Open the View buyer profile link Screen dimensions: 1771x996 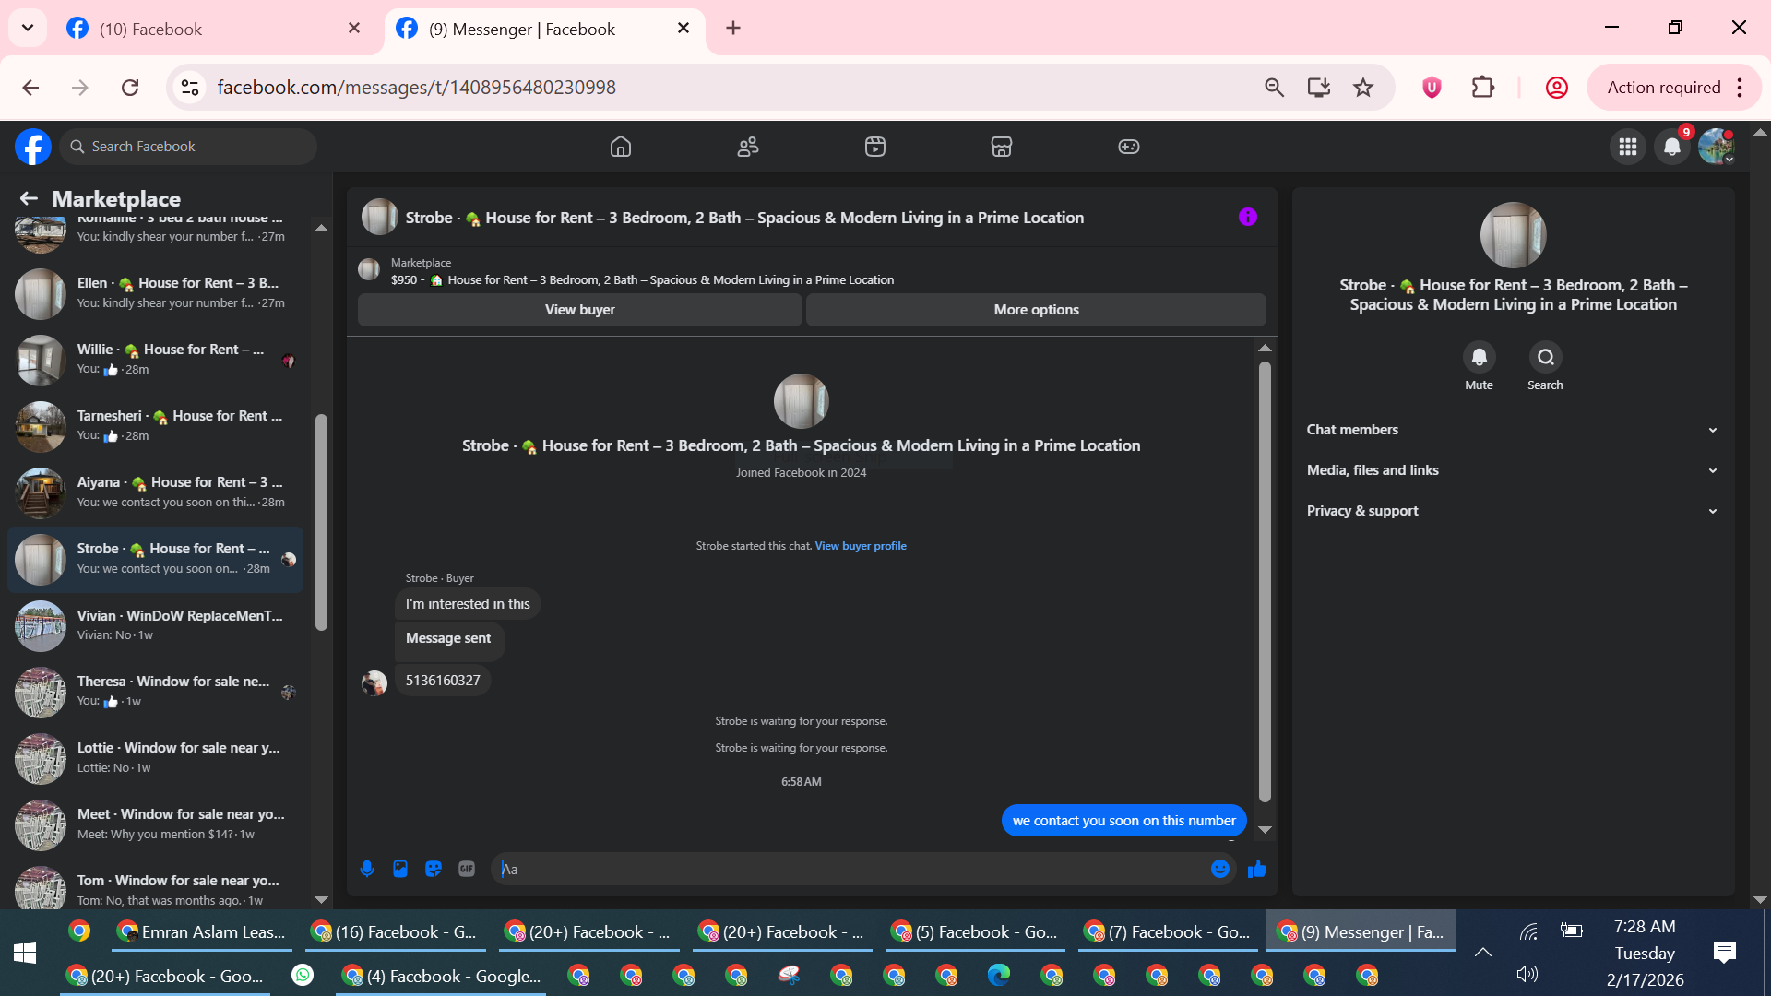pos(860,546)
